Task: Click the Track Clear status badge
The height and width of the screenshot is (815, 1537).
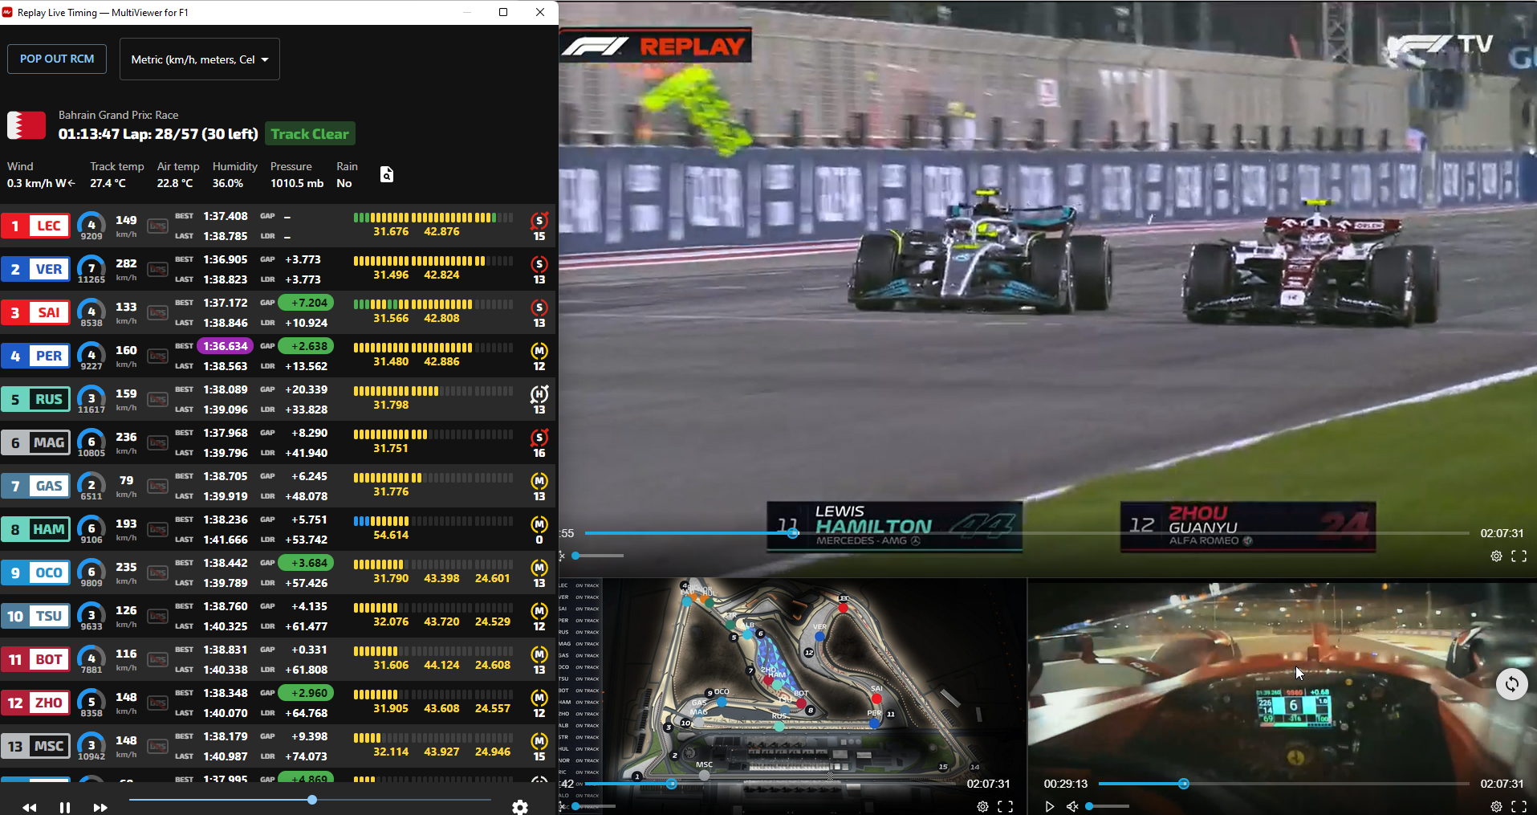Action: coord(310,134)
